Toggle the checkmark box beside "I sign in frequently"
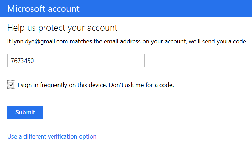The height and width of the screenshot is (143, 252). tap(11, 85)
